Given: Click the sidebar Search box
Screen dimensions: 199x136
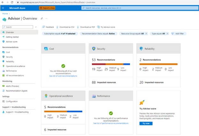Looking at the screenshot, I should click(x=18, y=27).
